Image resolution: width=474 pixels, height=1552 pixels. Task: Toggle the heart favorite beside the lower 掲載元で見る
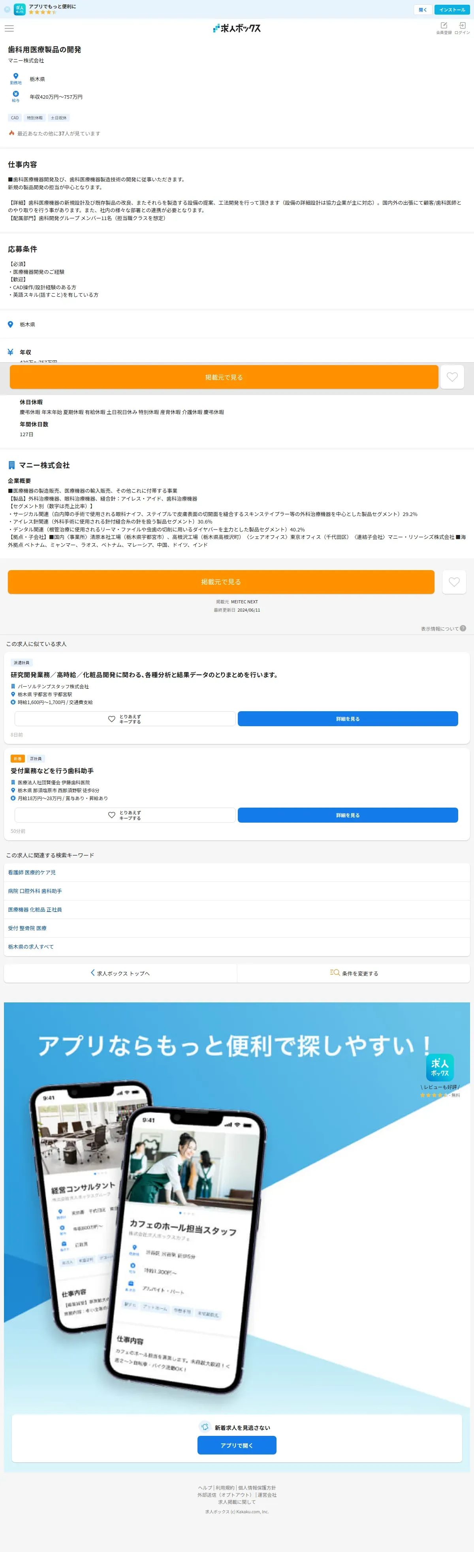pyautogui.click(x=454, y=582)
